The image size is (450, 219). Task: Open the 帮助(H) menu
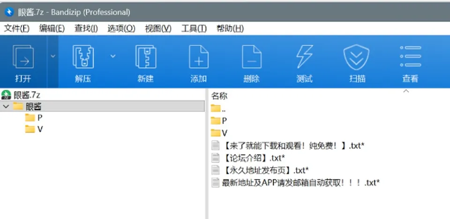click(x=230, y=29)
